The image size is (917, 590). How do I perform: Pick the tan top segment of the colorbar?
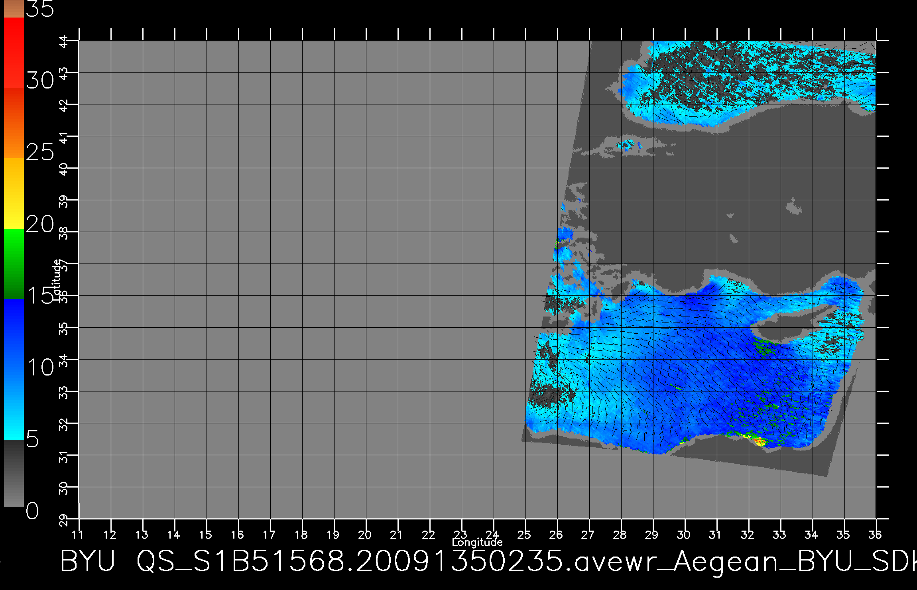click(x=14, y=9)
